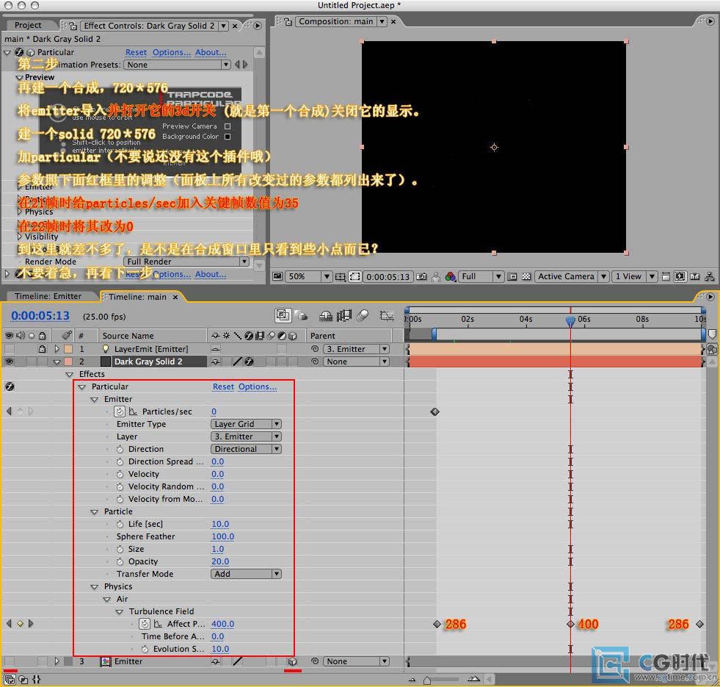Toggle video switch of LayerEmit layer
The image size is (720, 687).
pyautogui.click(x=9, y=349)
